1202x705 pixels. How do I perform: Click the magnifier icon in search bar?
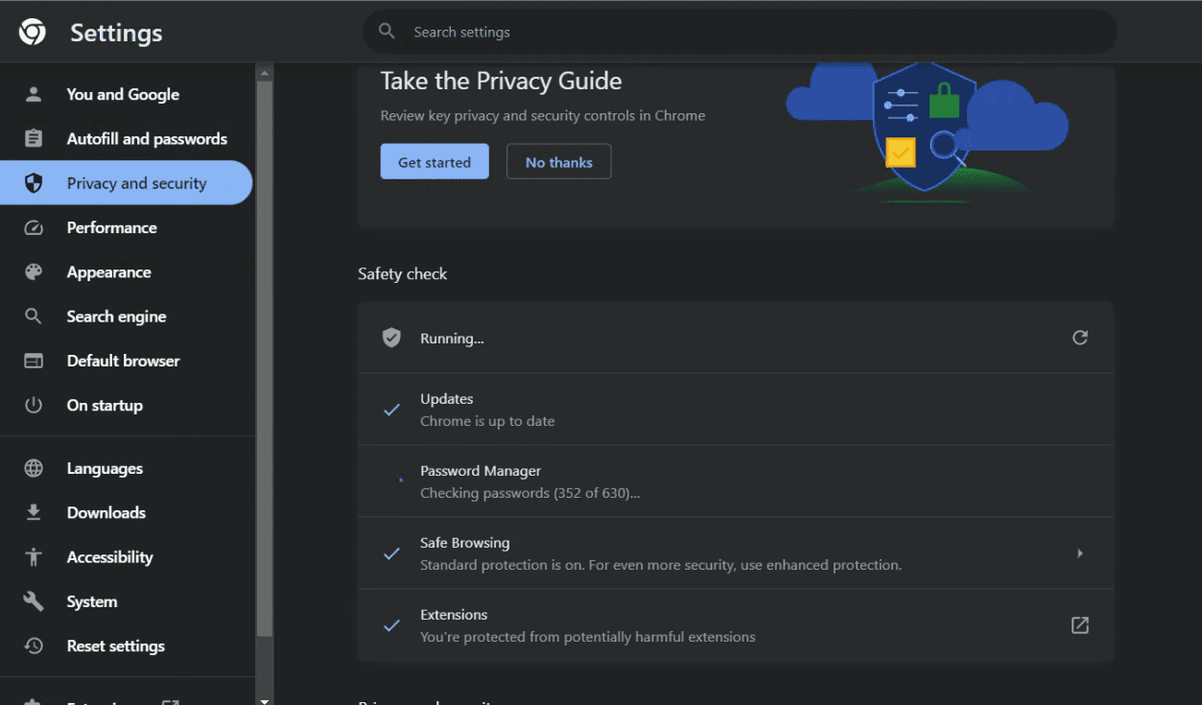coord(388,32)
